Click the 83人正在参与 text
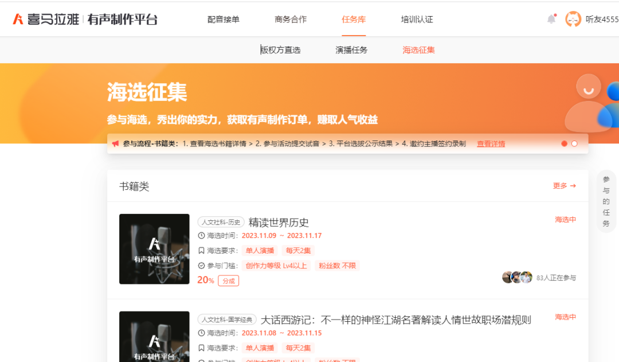The image size is (619, 362). tap(556, 278)
